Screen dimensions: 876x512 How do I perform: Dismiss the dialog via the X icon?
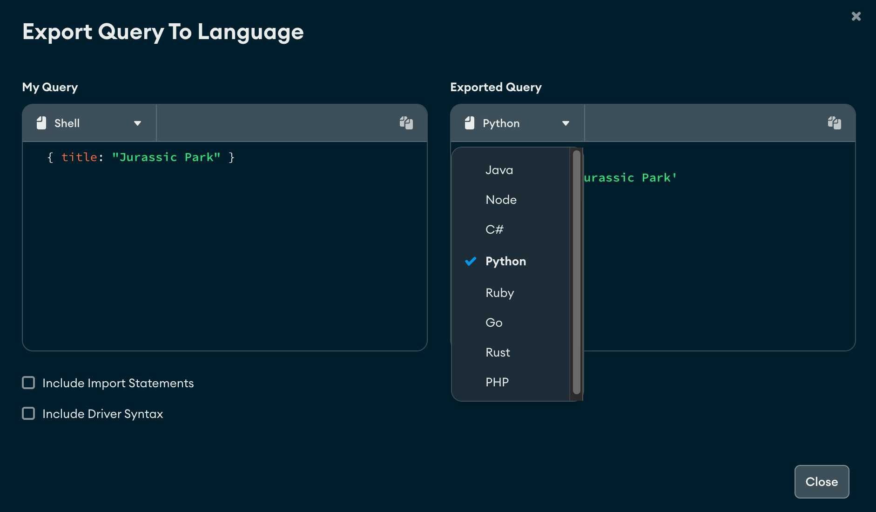tap(856, 16)
